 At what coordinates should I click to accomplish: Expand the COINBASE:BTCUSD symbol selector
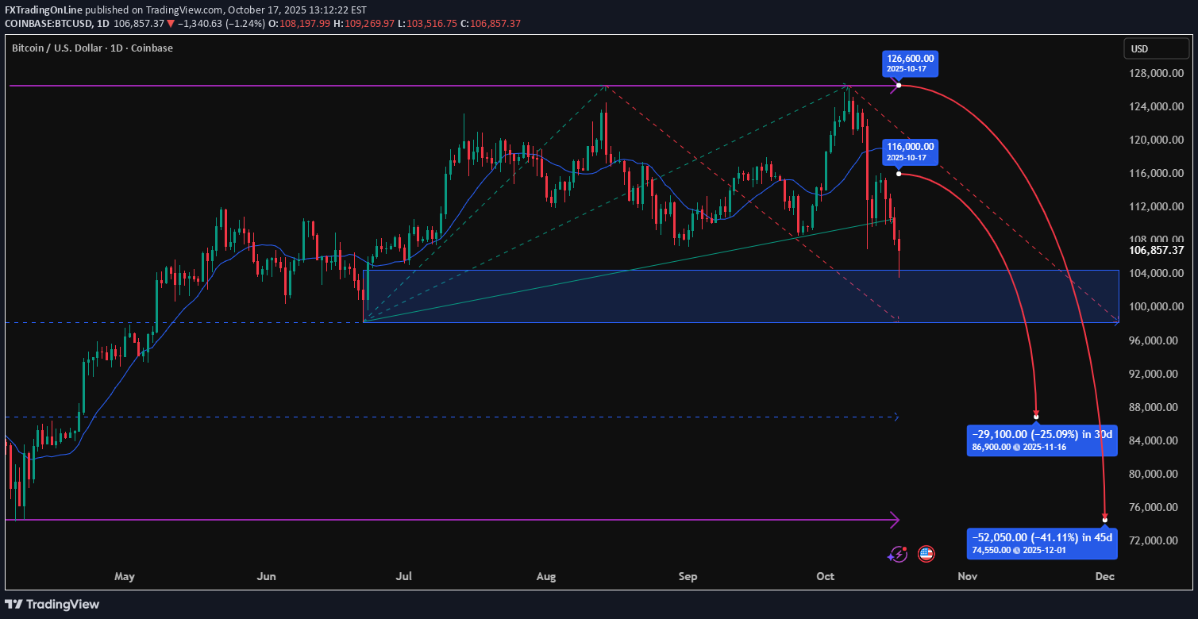click(48, 23)
